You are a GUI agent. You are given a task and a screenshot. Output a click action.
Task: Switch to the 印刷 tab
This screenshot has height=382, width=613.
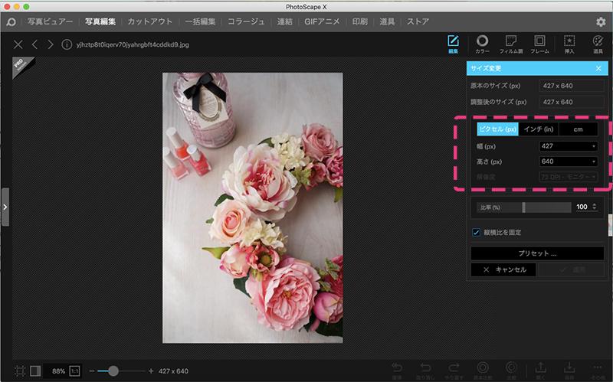tap(359, 22)
